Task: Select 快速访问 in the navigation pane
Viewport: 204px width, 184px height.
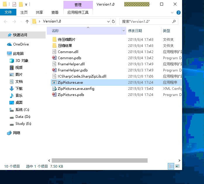Action: [20, 35]
